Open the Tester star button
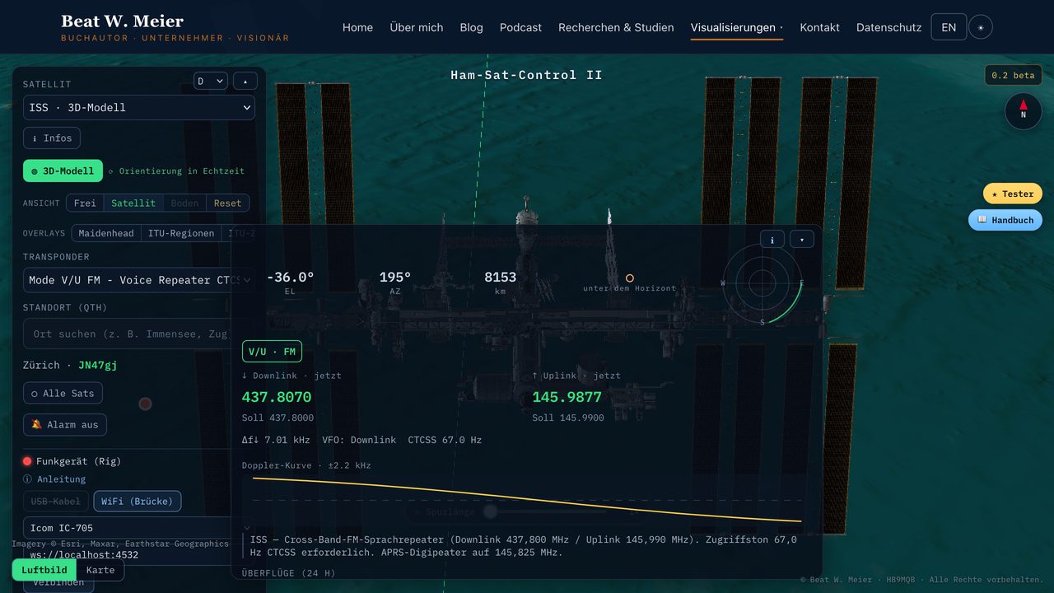 point(1013,194)
